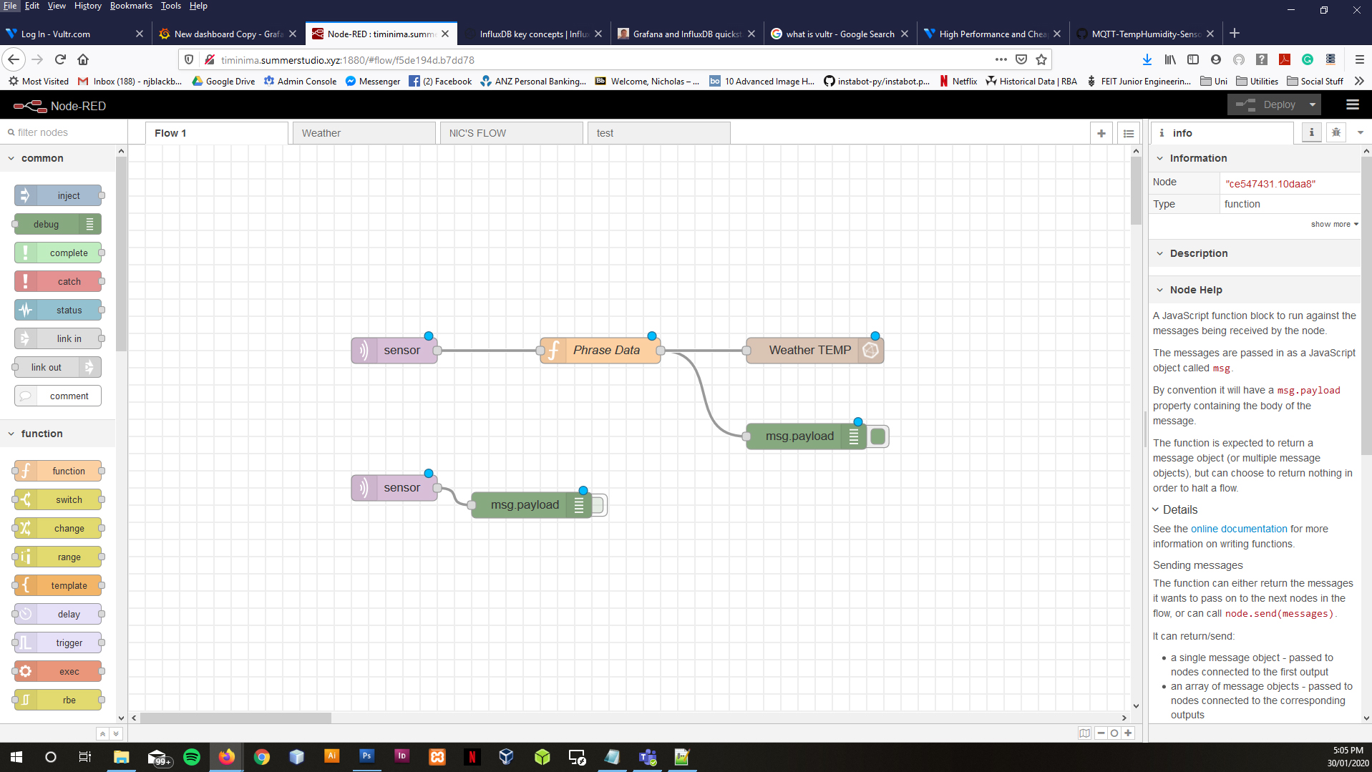The image size is (1372, 772).
Task: Click the zoom in plus button
Action: click(1128, 733)
